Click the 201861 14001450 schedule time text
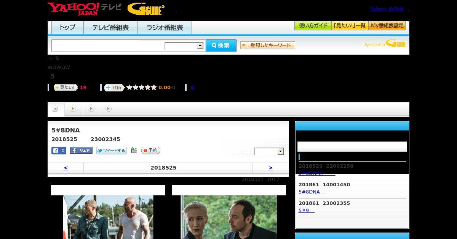Image resolution: width=457 pixels, height=239 pixels. click(324, 185)
